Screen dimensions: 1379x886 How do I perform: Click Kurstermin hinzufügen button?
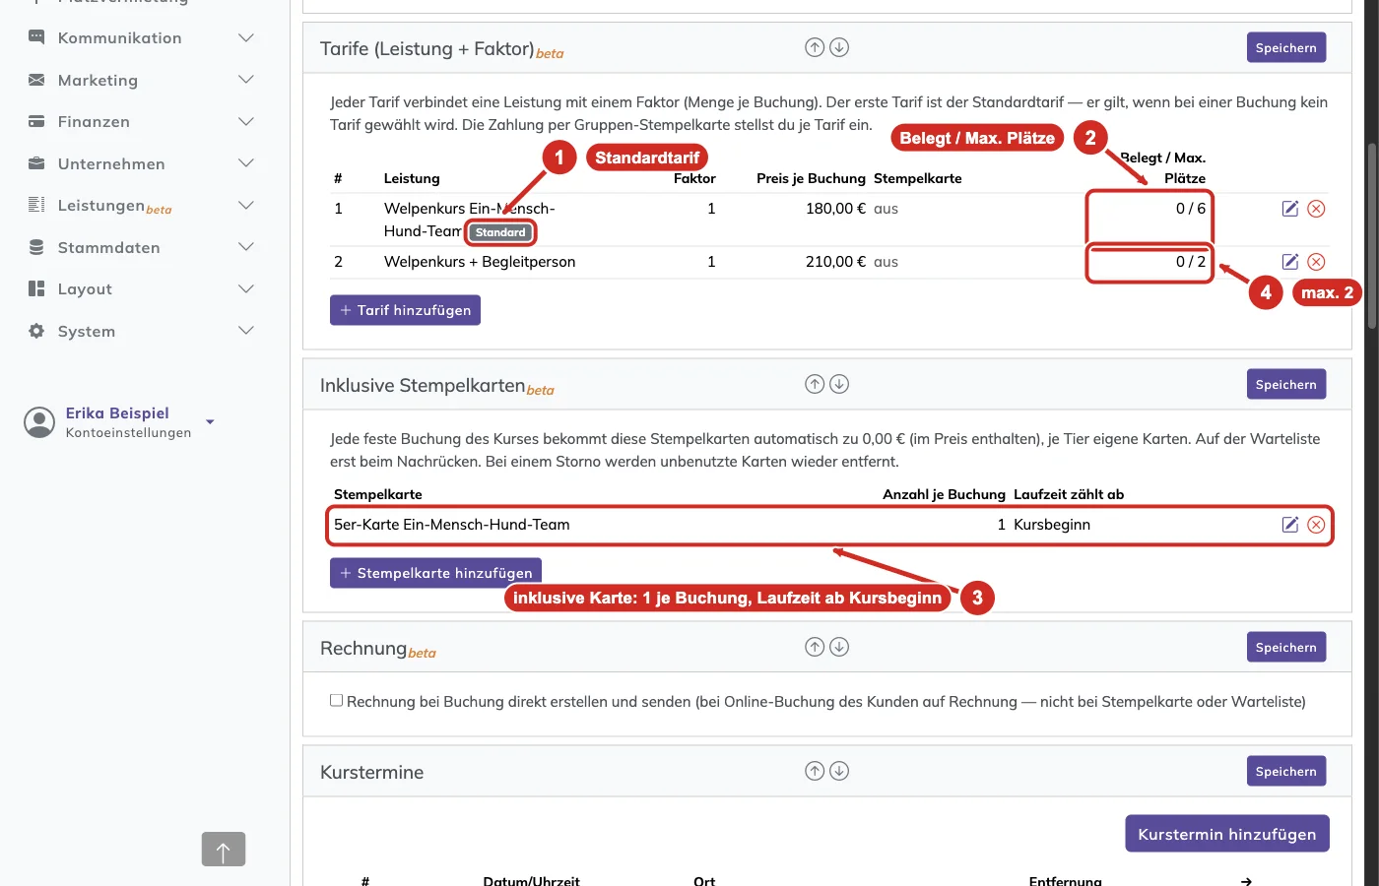tap(1227, 834)
